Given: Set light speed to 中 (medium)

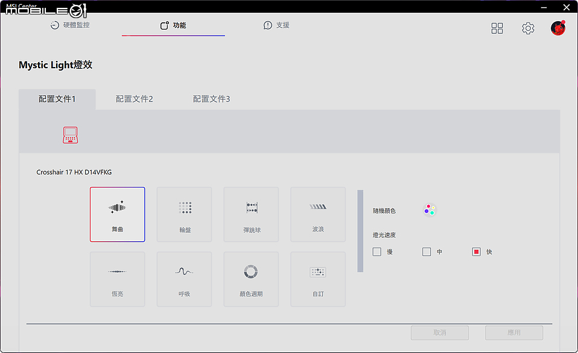Looking at the screenshot, I should pos(427,252).
